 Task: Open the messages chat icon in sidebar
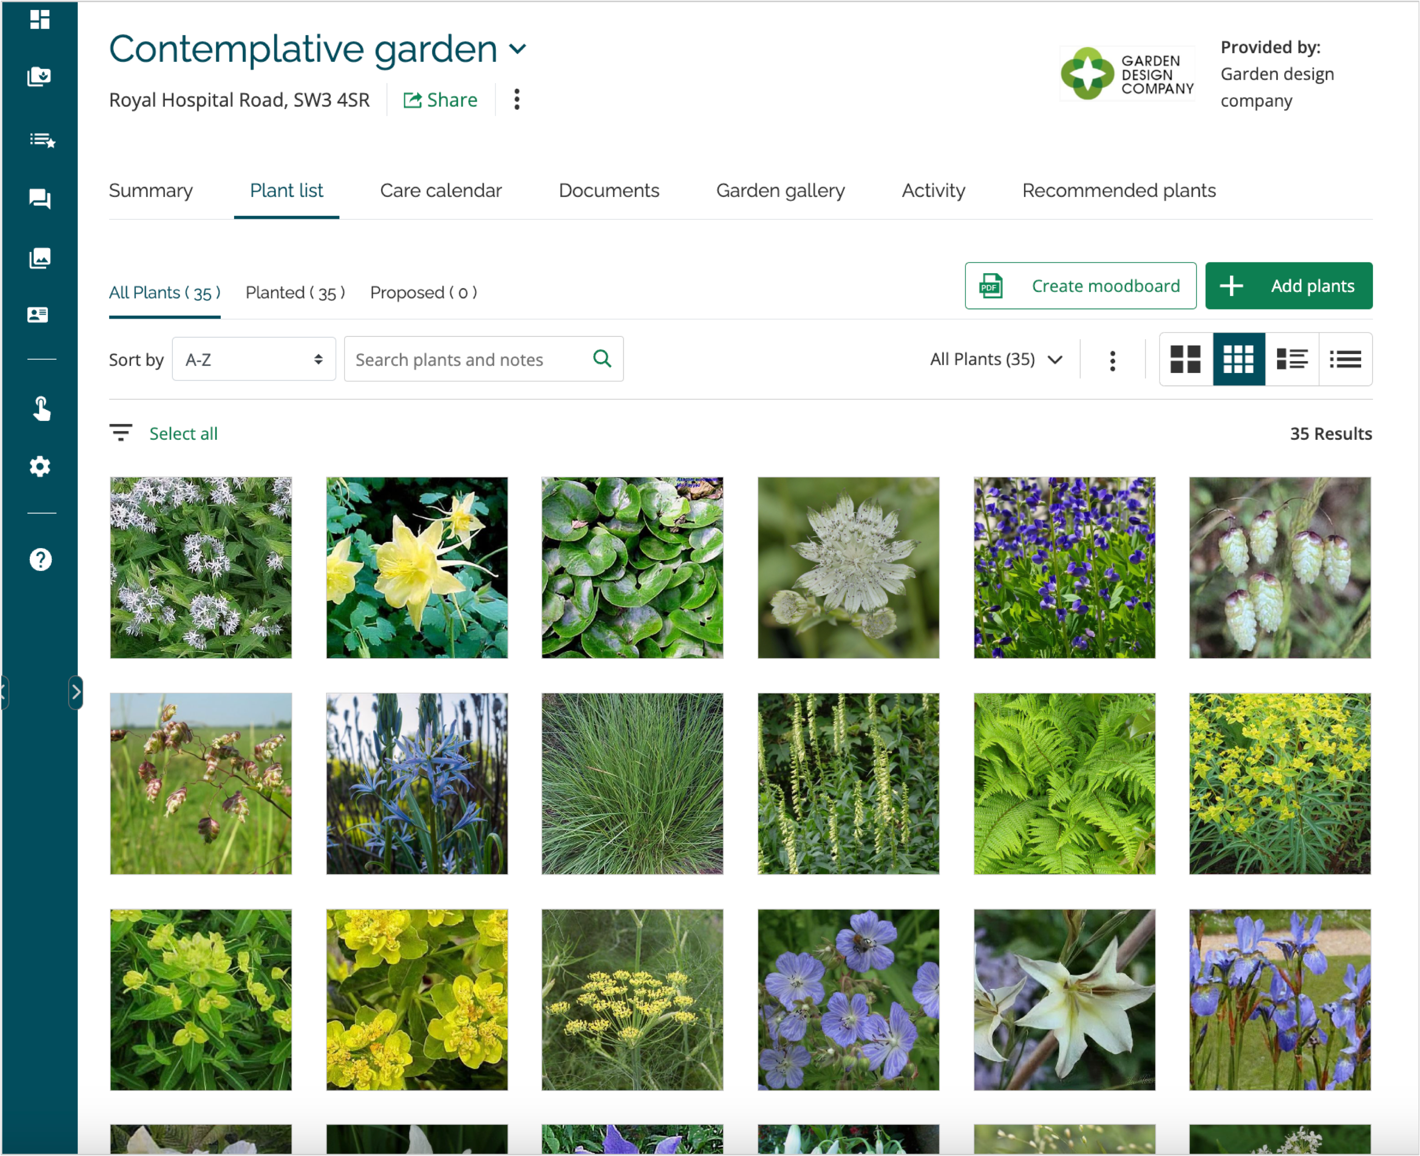pos(39,198)
